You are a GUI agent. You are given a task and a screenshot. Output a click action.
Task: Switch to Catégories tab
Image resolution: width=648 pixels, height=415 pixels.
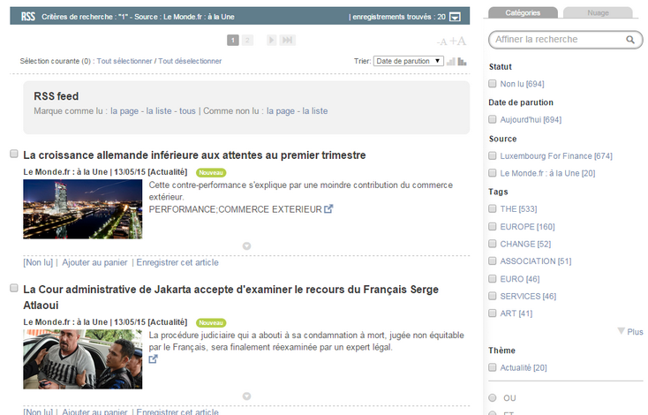(x=523, y=13)
